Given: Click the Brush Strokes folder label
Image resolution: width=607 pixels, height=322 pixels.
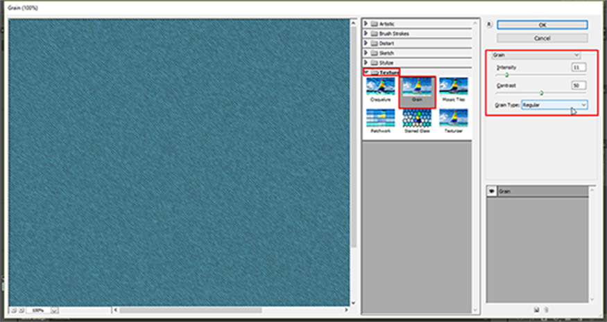Looking at the screenshot, I should [394, 34].
